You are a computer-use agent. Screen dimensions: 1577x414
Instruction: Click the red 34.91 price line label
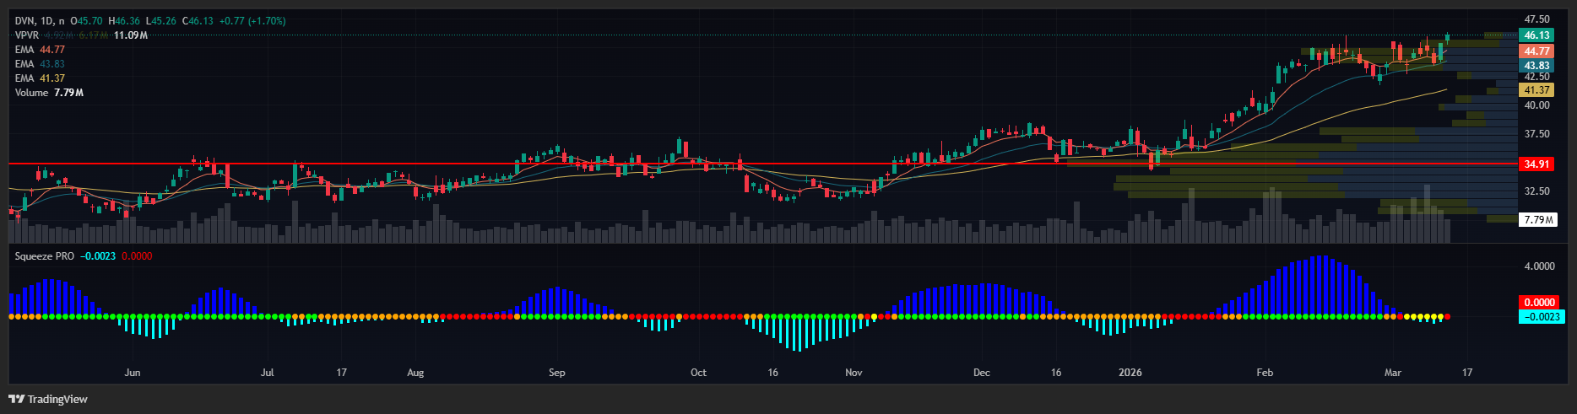[1536, 164]
